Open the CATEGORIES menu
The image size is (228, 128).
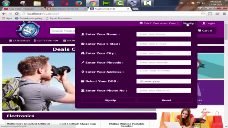(x=20, y=41)
